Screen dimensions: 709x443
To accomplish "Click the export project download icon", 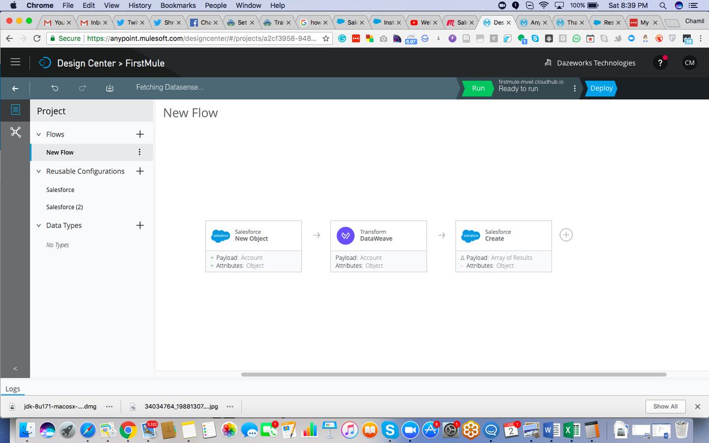I will [x=109, y=87].
